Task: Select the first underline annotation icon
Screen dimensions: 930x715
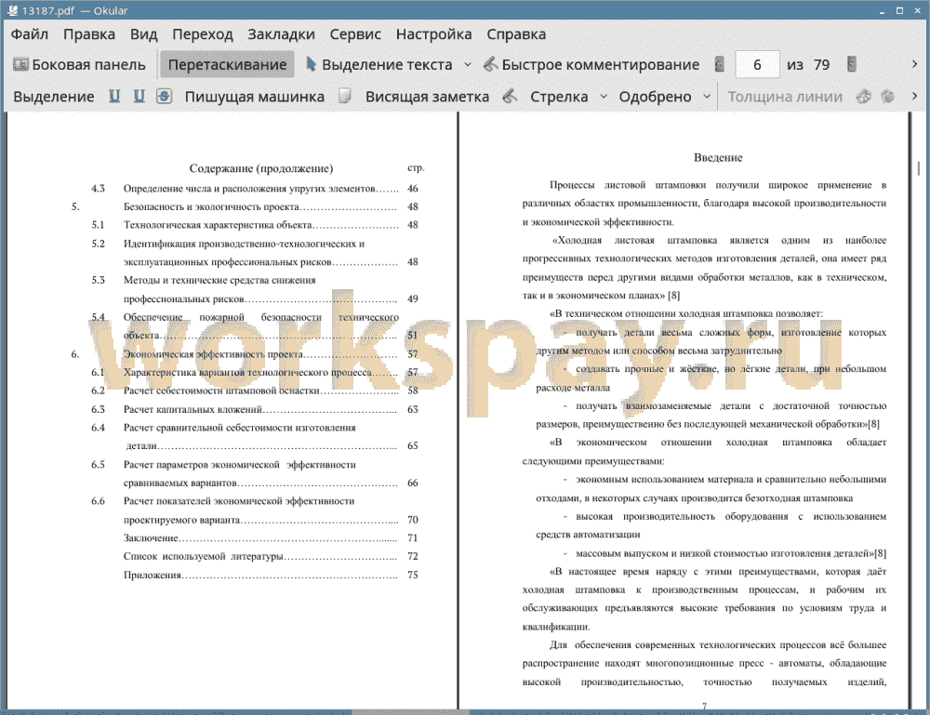Action: coord(114,96)
